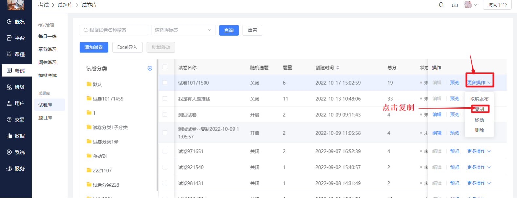Image resolution: width=517 pixels, height=198 pixels.
Task: Open 平台 in the sidebar
Action: pyautogui.click(x=16, y=38)
